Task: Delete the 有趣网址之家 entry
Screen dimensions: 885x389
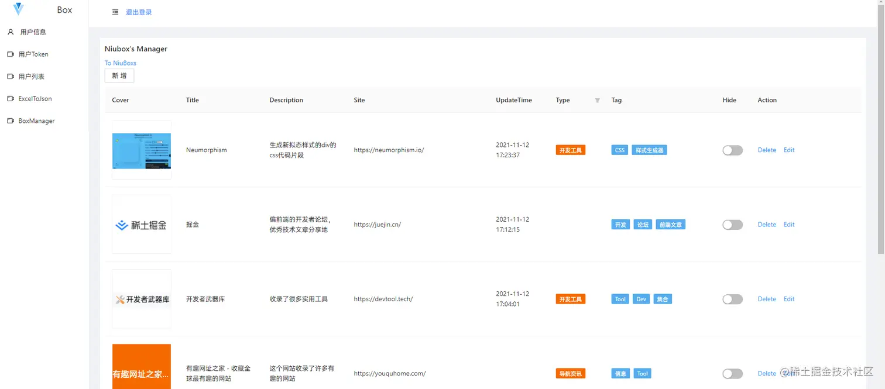Action: (767, 373)
